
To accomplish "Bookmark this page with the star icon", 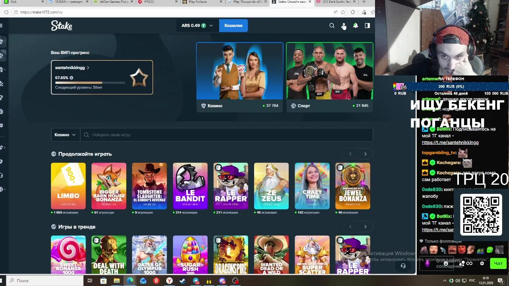I will [x=343, y=12].
